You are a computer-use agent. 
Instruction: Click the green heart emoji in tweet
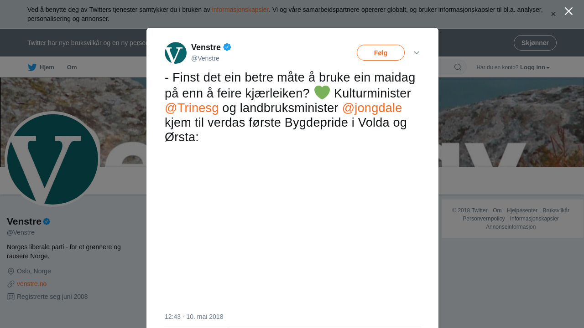(x=322, y=92)
